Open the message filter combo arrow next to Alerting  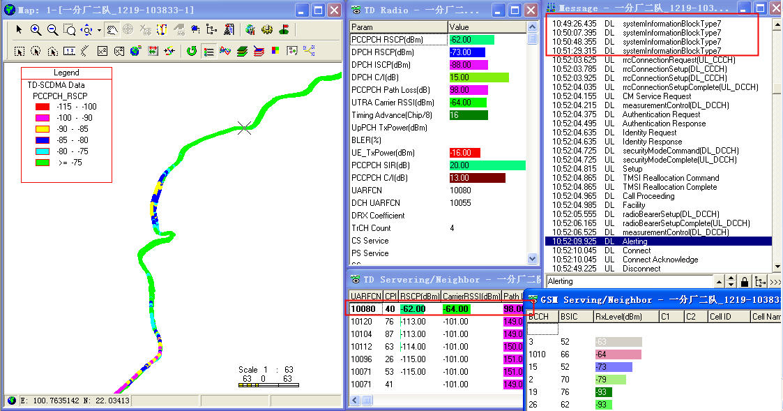coord(719,281)
